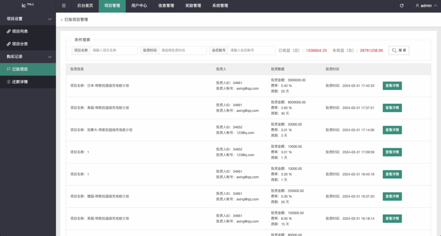Image resolution: width=441 pixels, height=236 pixels.
Task: Switch to the 用户中心 top tab
Action: (x=140, y=6)
